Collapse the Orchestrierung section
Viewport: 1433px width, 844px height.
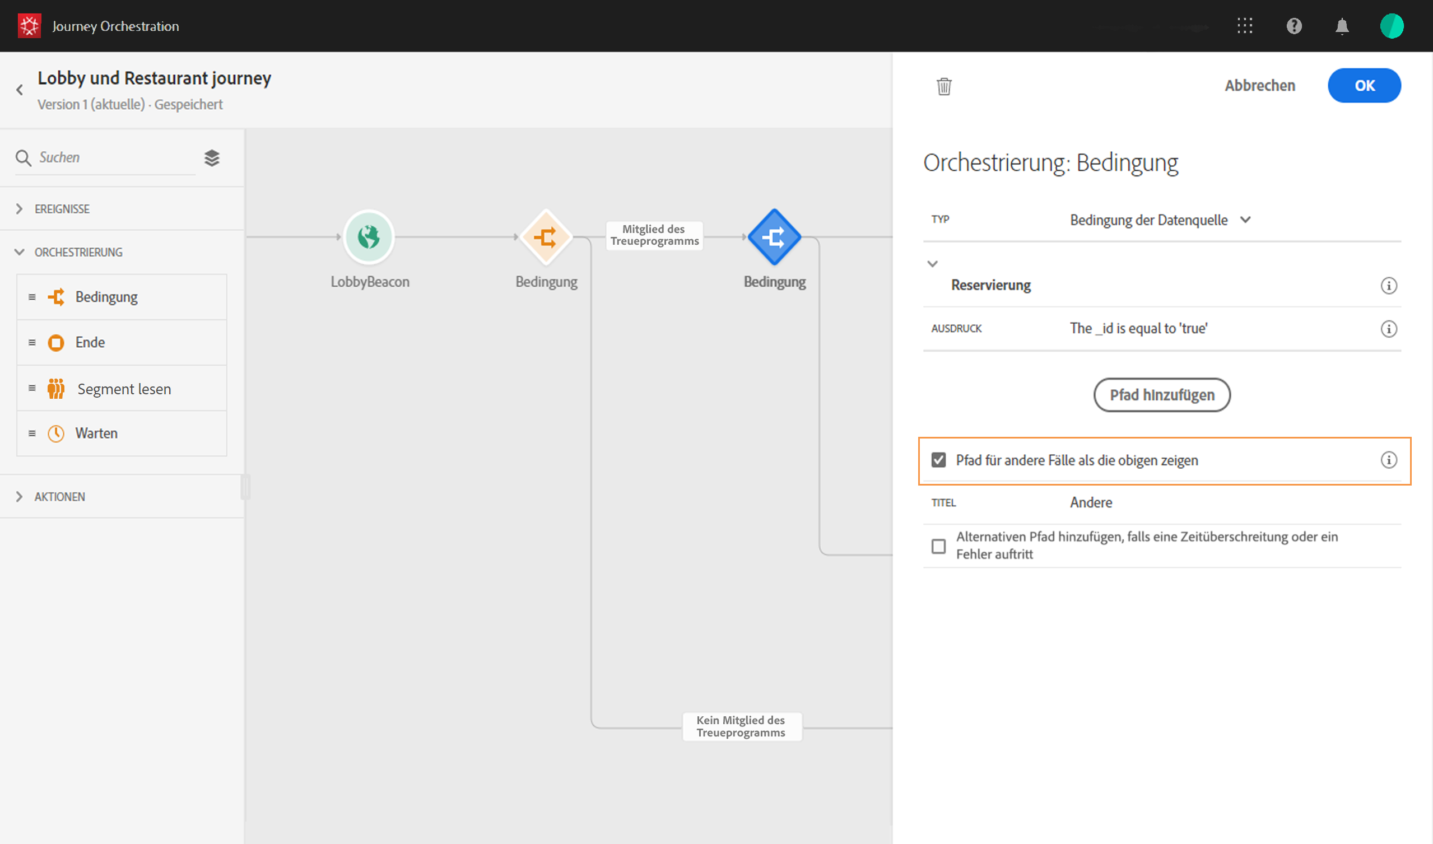[x=78, y=252]
